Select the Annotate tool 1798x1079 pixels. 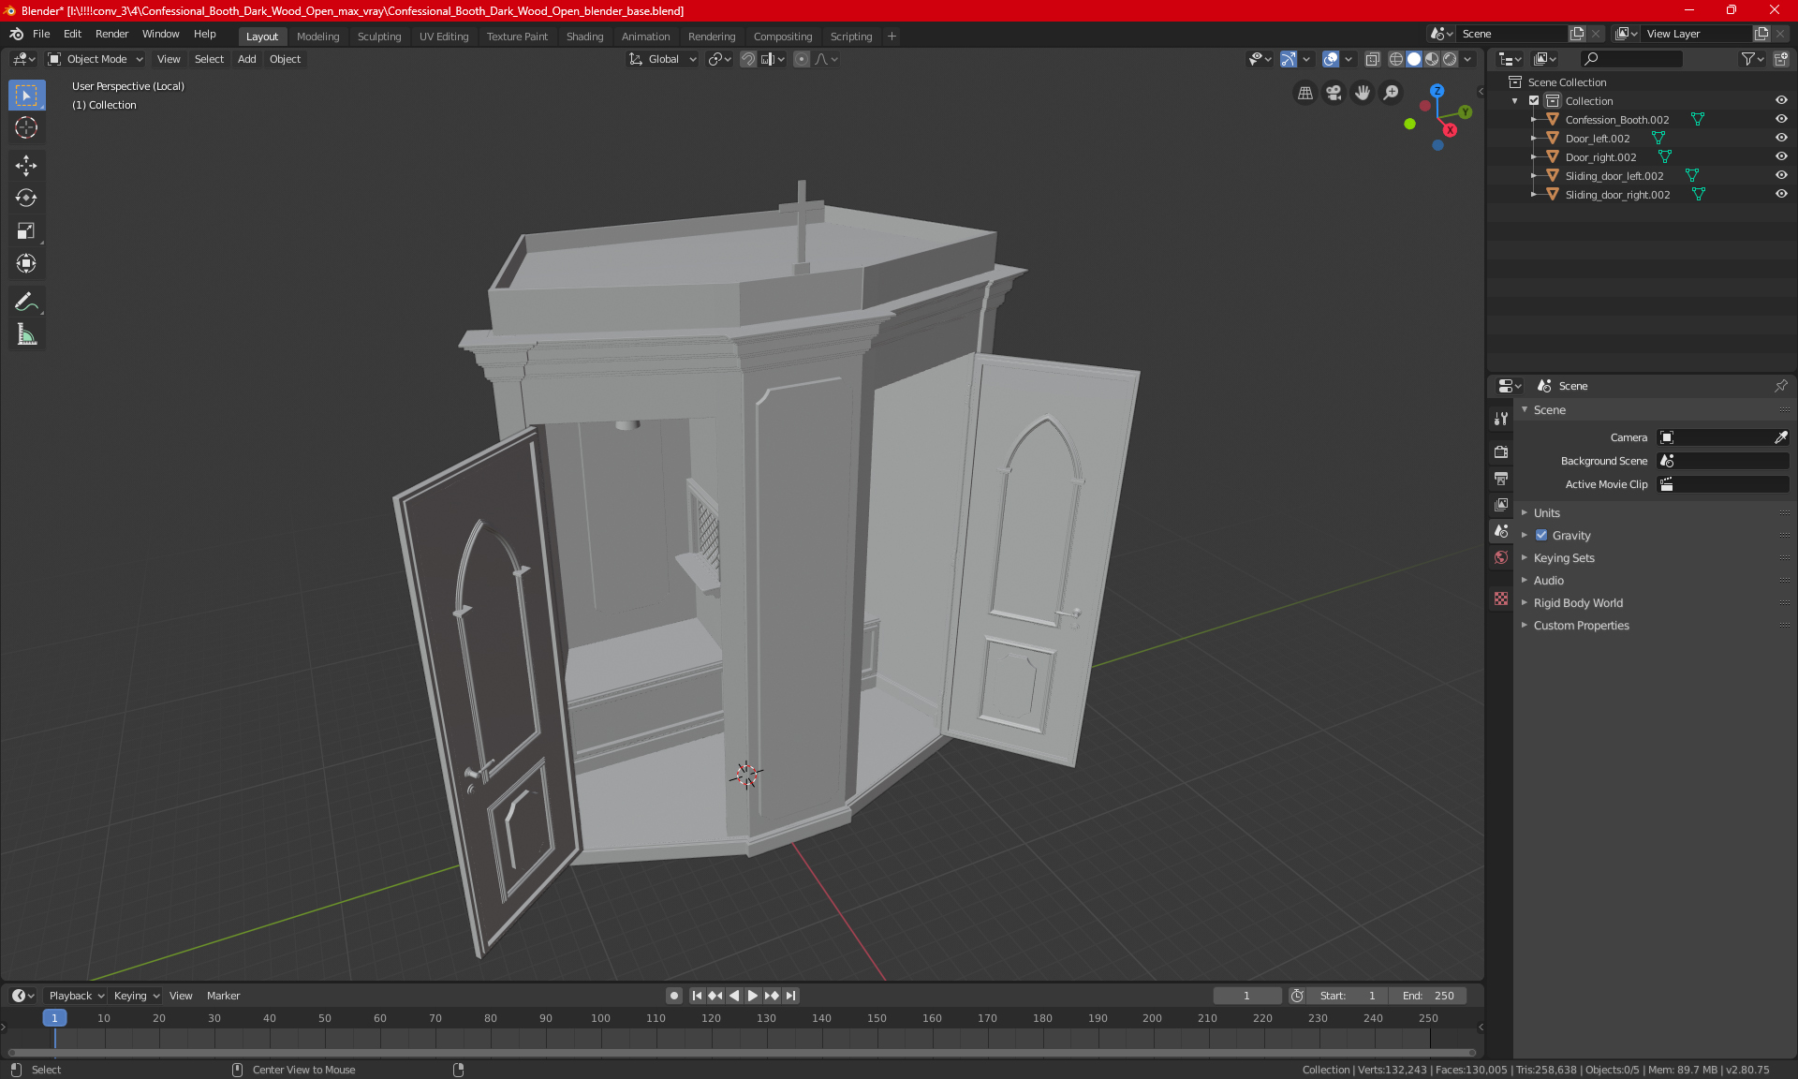pyautogui.click(x=26, y=302)
